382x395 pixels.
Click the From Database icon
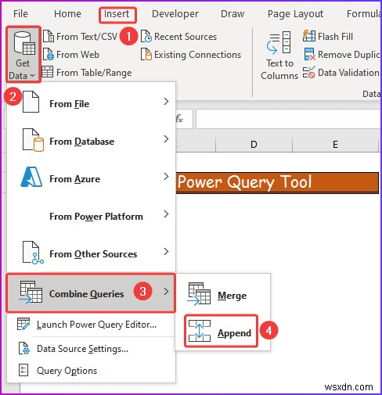coord(33,140)
